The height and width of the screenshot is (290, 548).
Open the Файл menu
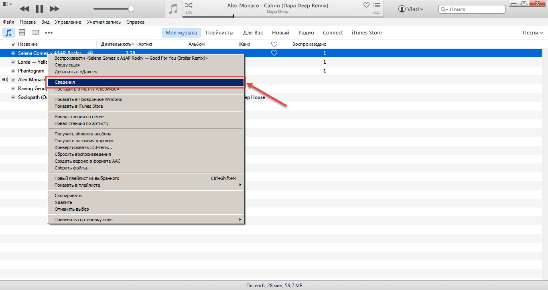click(x=8, y=22)
